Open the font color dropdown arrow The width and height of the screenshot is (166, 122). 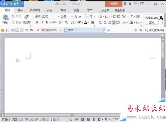[89, 22]
